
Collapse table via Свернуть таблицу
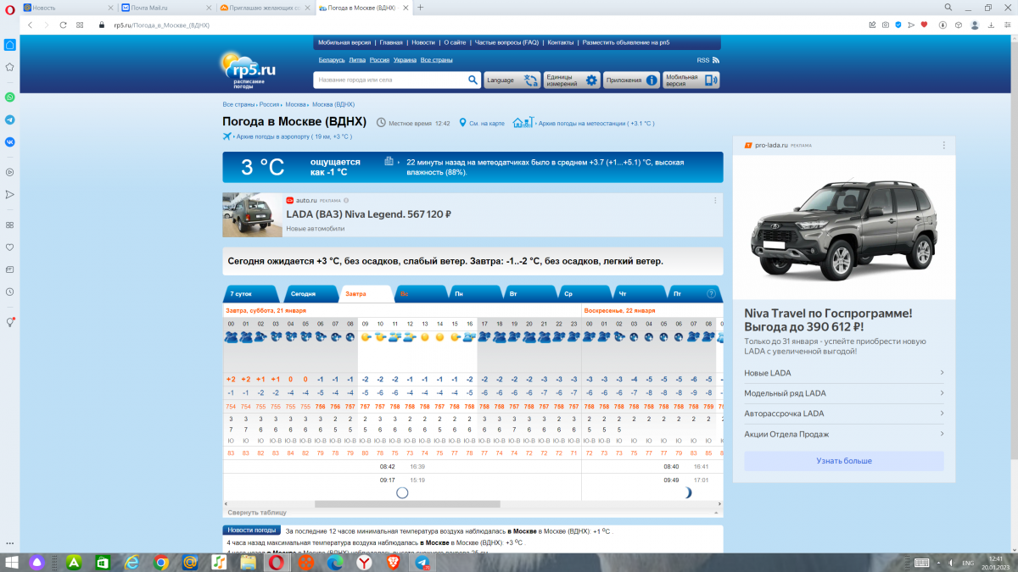pos(257,513)
